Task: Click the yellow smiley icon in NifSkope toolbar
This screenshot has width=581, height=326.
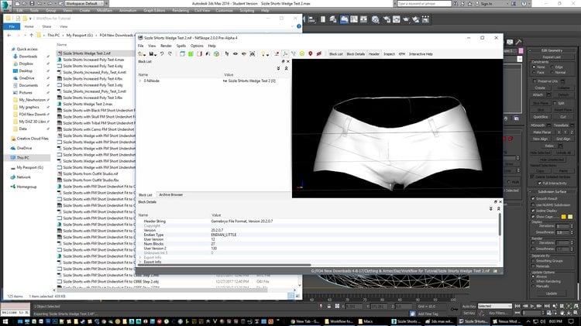Action: click(302, 54)
